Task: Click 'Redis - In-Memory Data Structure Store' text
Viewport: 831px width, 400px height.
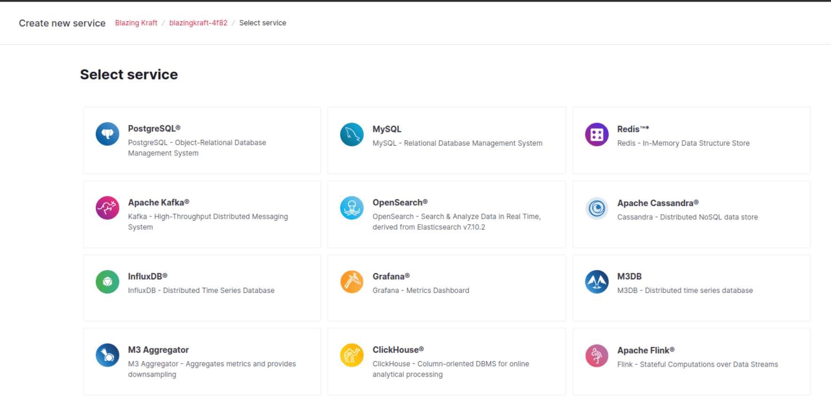Action: [x=683, y=143]
